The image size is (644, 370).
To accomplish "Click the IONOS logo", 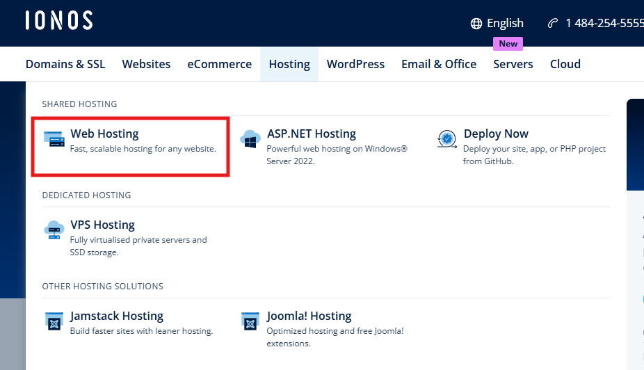I will [59, 21].
